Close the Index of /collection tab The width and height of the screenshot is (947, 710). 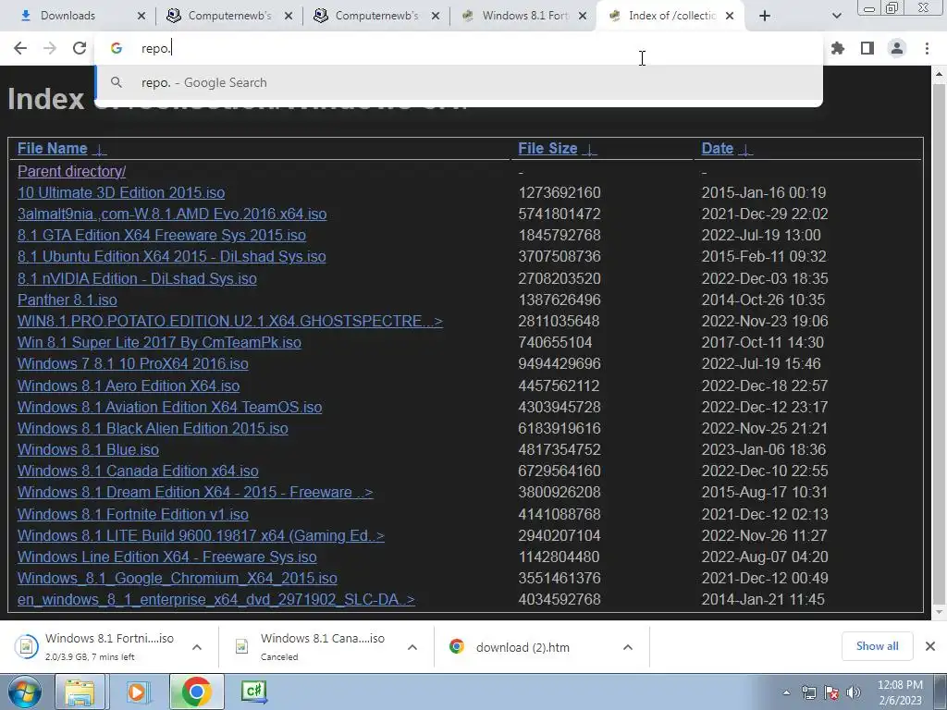[x=730, y=16]
